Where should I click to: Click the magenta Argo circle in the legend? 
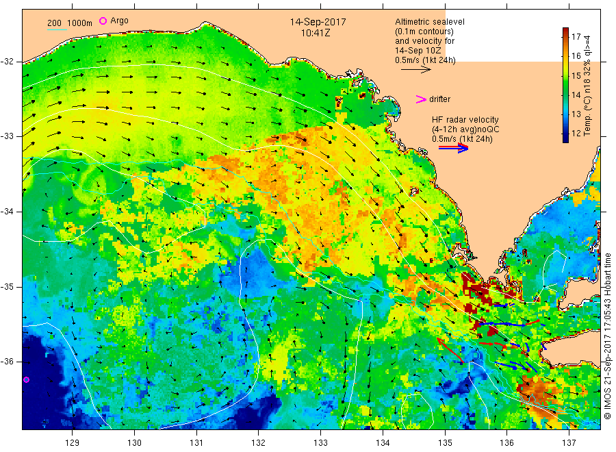[103, 21]
